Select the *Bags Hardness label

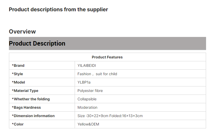[x=26, y=107]
